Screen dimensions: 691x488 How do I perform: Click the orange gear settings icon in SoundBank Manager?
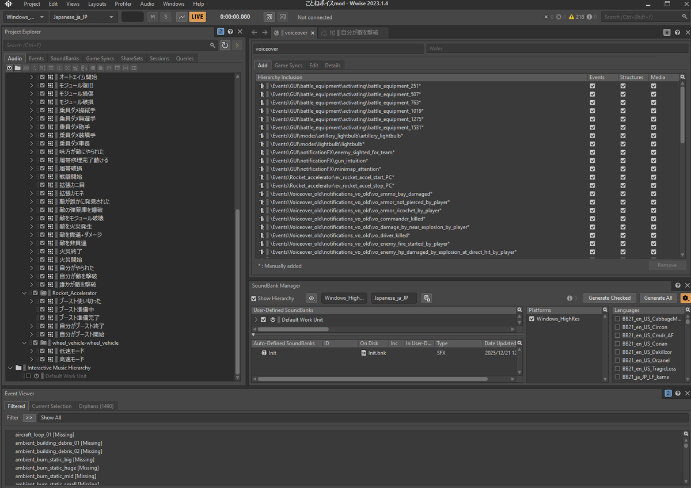click(685, 298)
